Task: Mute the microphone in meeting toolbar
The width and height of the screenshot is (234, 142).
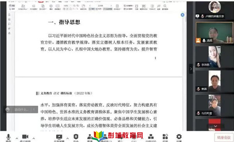Action: (8, 137)
